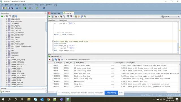
Task: Expand the DEF$_ERROR table node
Action: point(7,37)
